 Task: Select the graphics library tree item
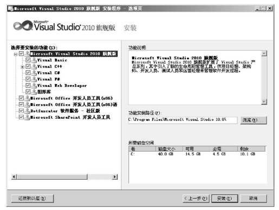44,92
